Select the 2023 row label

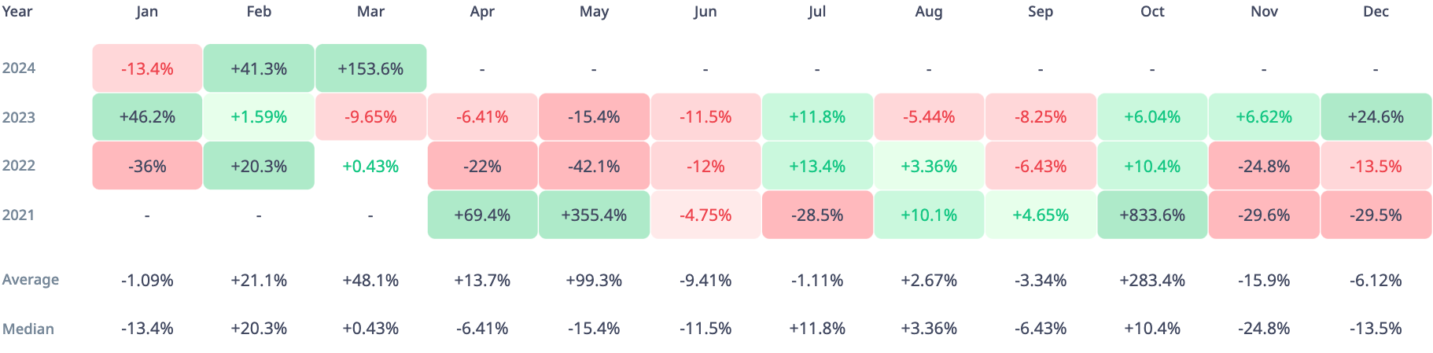point(19,117)
